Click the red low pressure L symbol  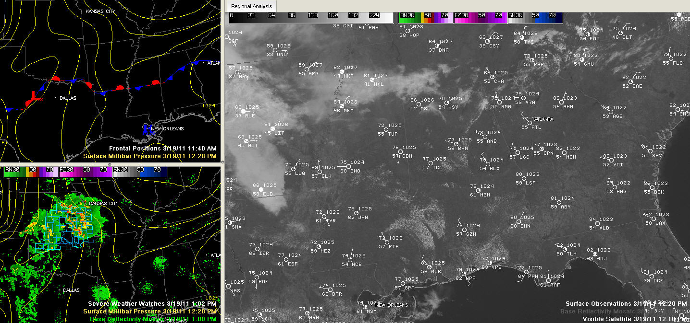coord(34,96)
